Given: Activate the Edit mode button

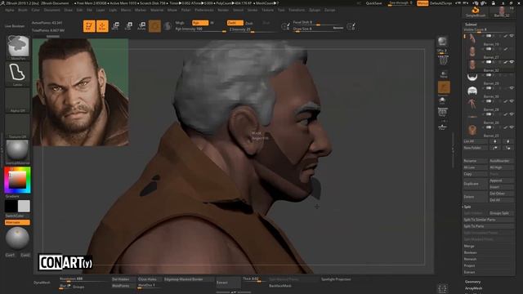Looking at the screenshot, I should [x=89, y=26].
